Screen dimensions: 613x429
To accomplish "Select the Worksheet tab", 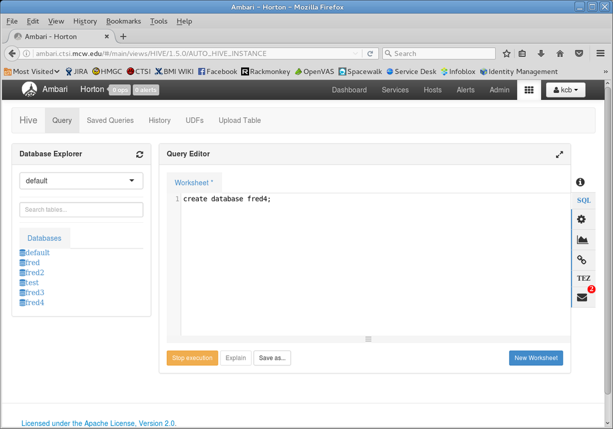I will [194, 183].
